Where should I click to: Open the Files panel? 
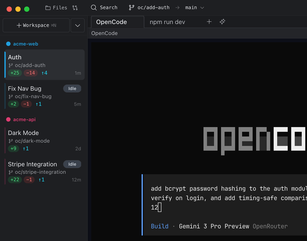pos(56,8)
